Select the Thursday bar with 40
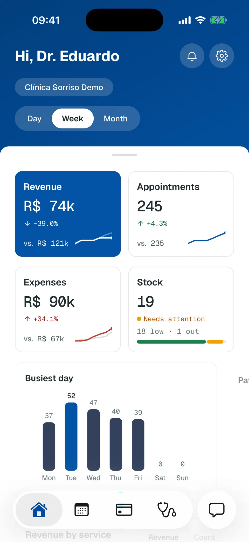The height and width of the screenshot is (542, 249). click(x=116, y=444)
